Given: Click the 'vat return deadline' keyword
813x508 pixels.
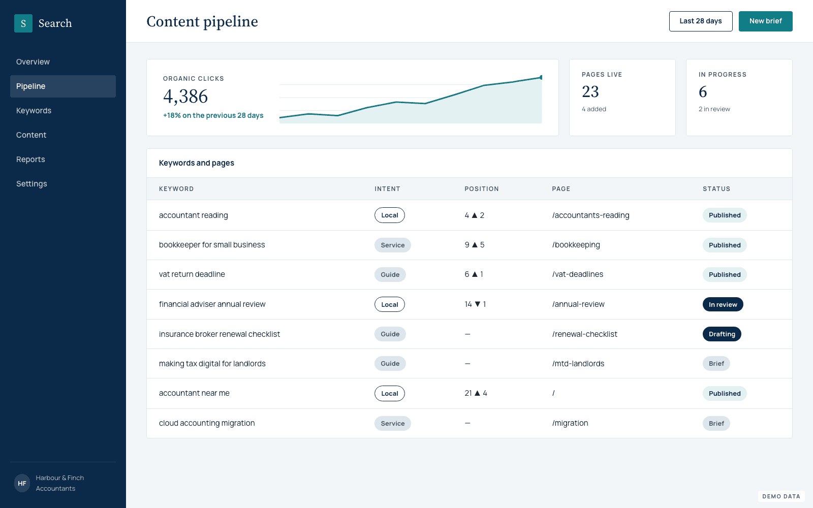Looking at the screenshot, I should click(x=192, y=274).
